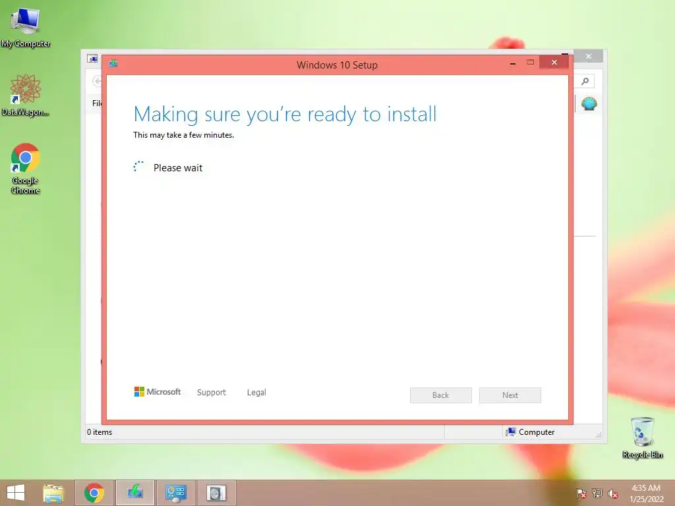675x506 pixels.
Task: Click the Explorer back arrow
Action: (98, 81)
